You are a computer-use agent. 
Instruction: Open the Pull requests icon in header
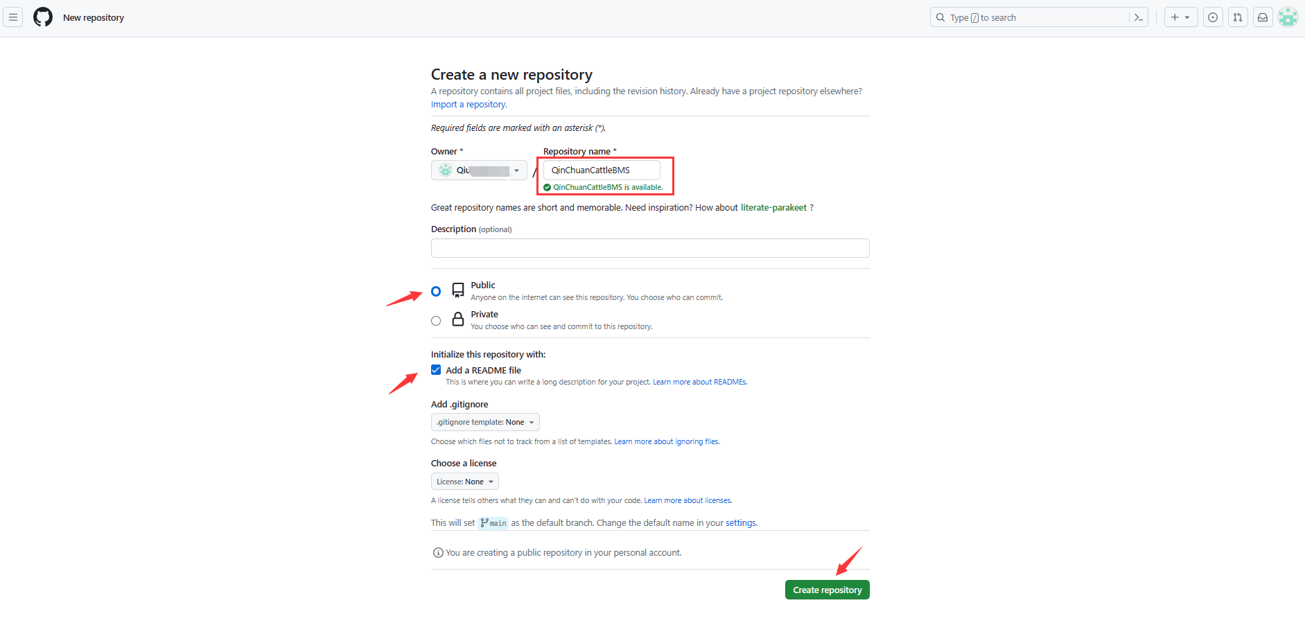point(1238,17)
